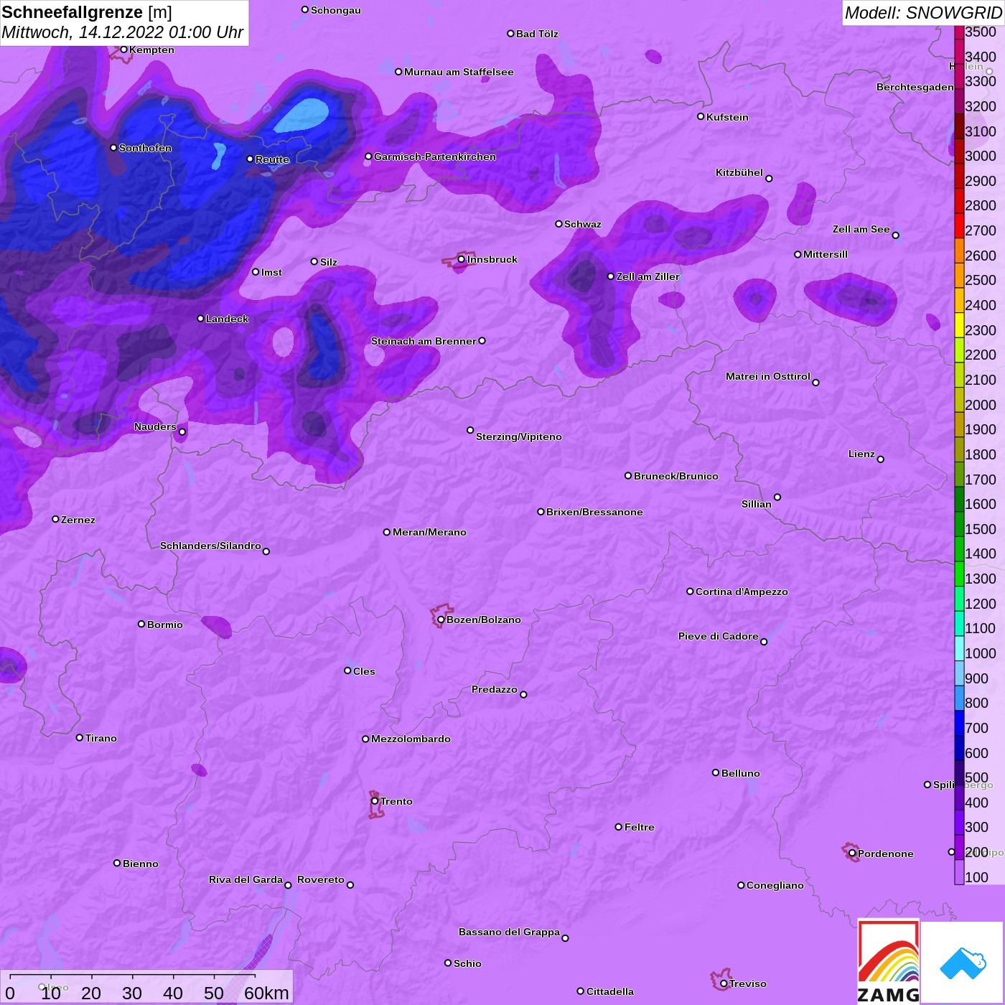Click the Tirano location marker dot
The image size is (1005, 1005).
tap(80, 737)
